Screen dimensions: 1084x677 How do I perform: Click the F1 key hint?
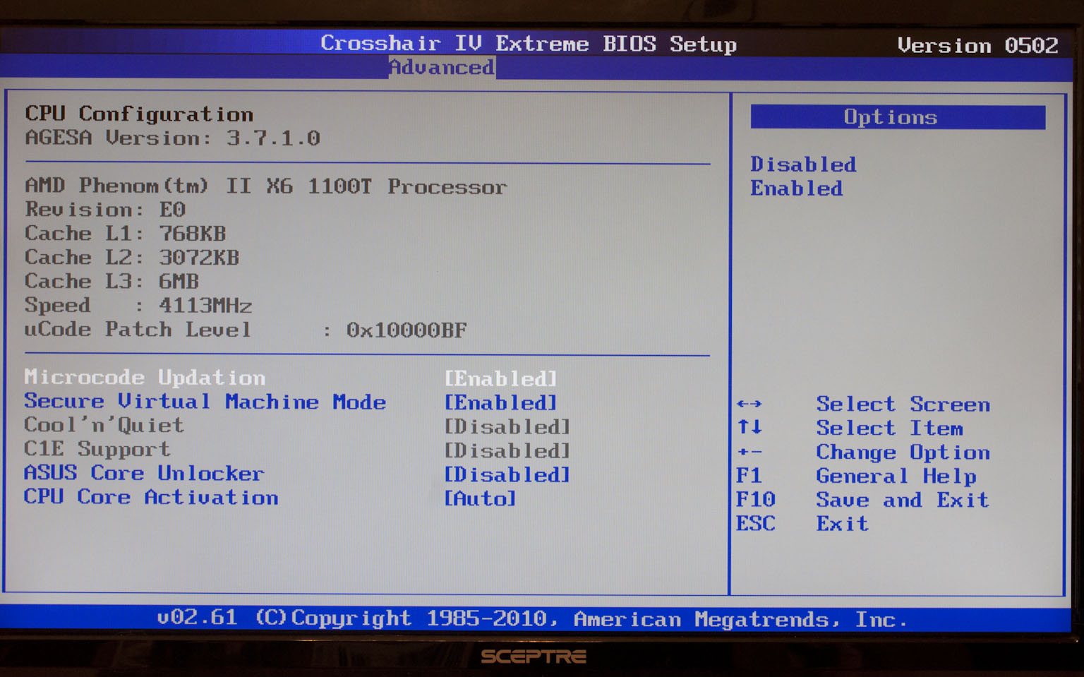tap(749, 476)
